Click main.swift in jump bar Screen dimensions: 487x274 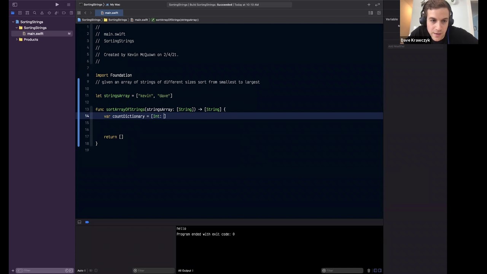[139, 20]
